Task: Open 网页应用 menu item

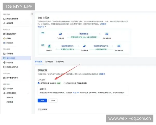Action: (10, 43)
